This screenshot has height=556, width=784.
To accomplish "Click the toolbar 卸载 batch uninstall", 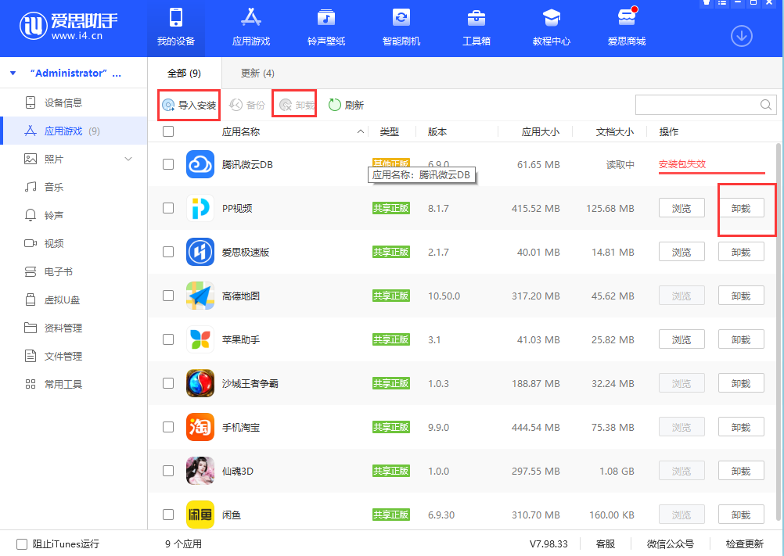I will (297, 106).
